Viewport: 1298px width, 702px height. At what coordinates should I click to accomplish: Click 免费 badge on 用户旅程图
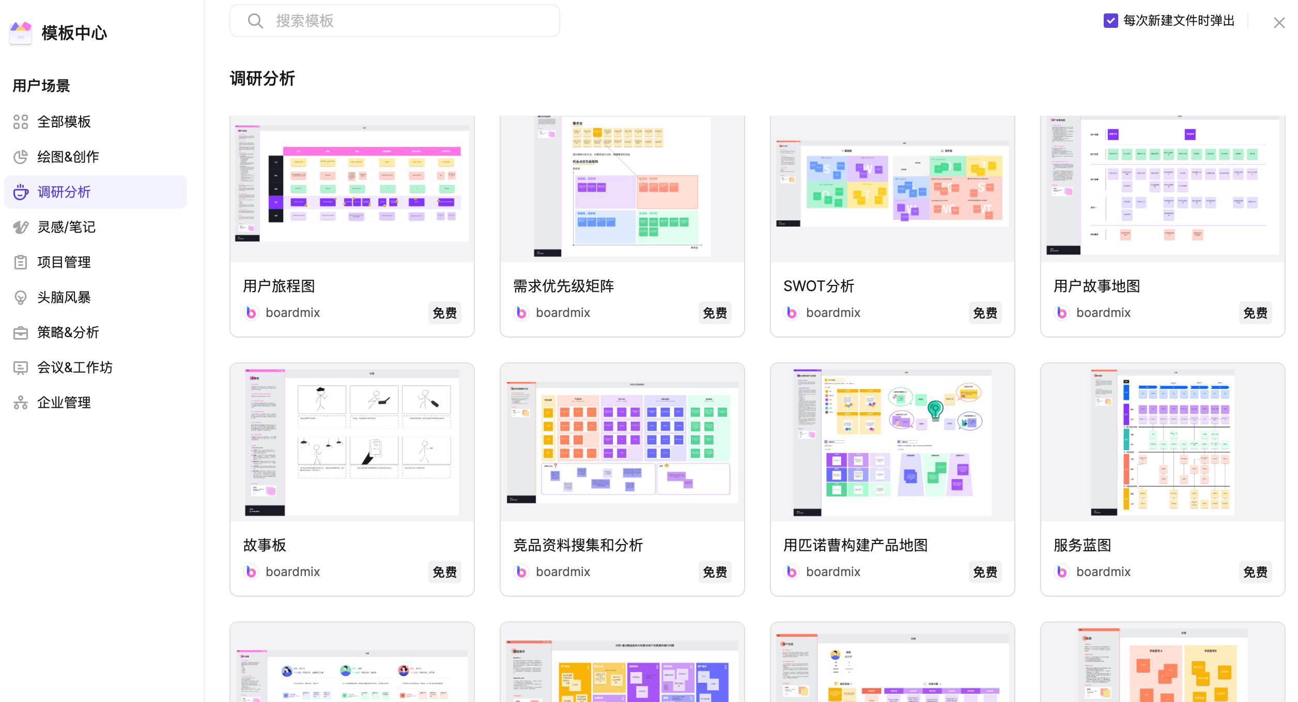coord(444,313)
